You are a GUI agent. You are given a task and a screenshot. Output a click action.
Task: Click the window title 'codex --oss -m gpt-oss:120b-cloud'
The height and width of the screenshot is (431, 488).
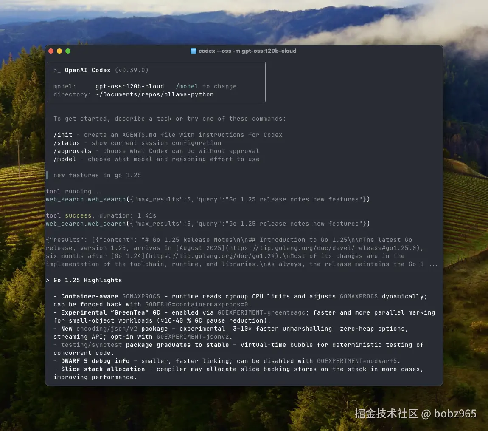[247, 51]
